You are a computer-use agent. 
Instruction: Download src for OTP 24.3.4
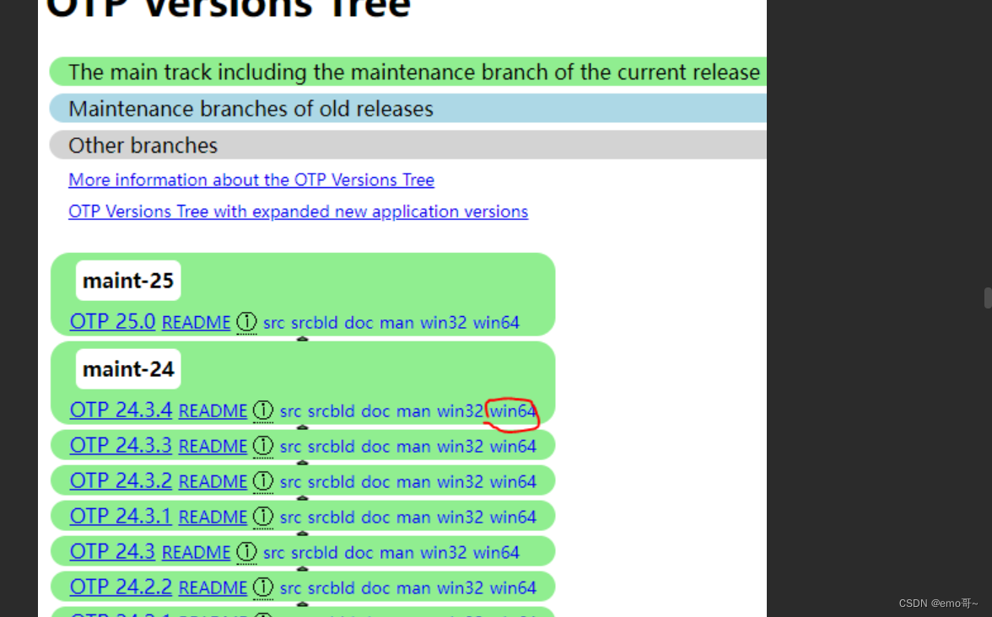[290, 411]
